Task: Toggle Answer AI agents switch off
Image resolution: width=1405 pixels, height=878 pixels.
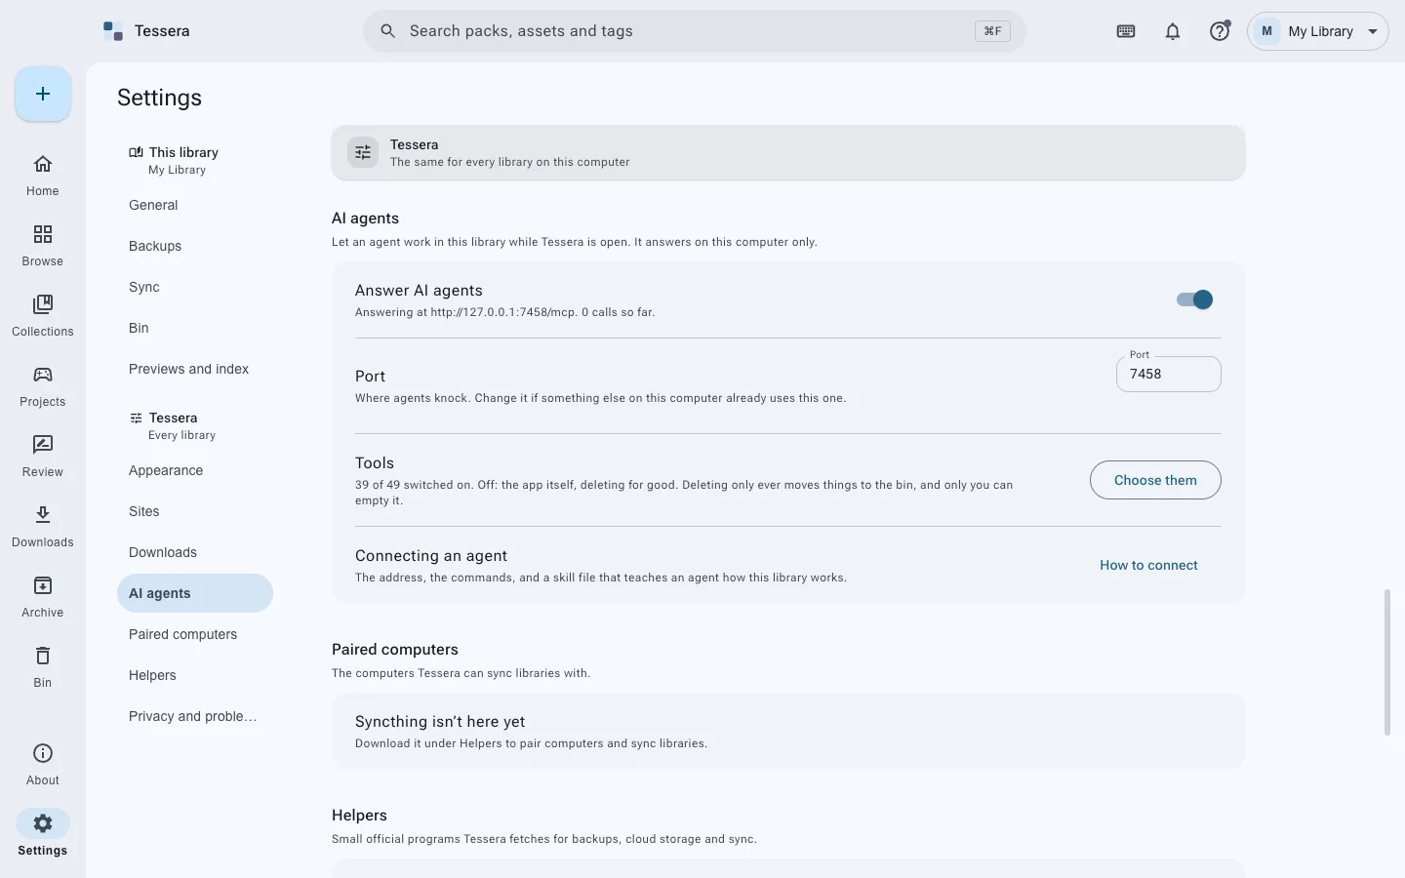Action: click(1194, 299)
